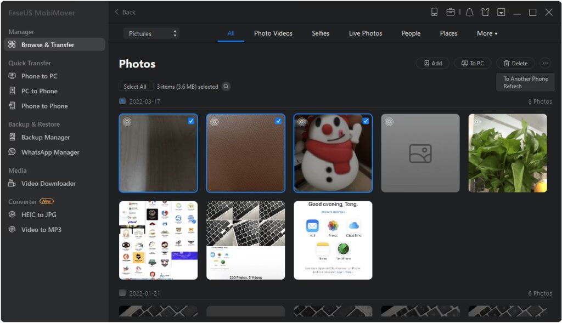Check the 2022-01-21 date group checkbox
The width and height of the screenshot is (562, 323).
pyautogui.click(x=122, y=293)
